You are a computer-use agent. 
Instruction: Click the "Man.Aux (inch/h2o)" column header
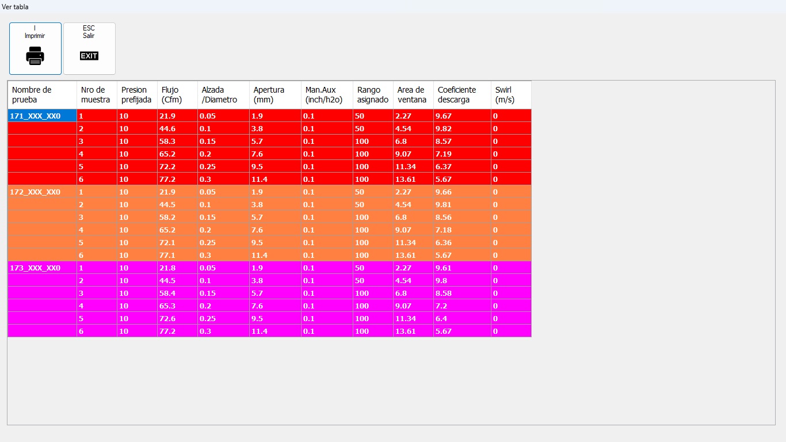(x=327, y=95)
